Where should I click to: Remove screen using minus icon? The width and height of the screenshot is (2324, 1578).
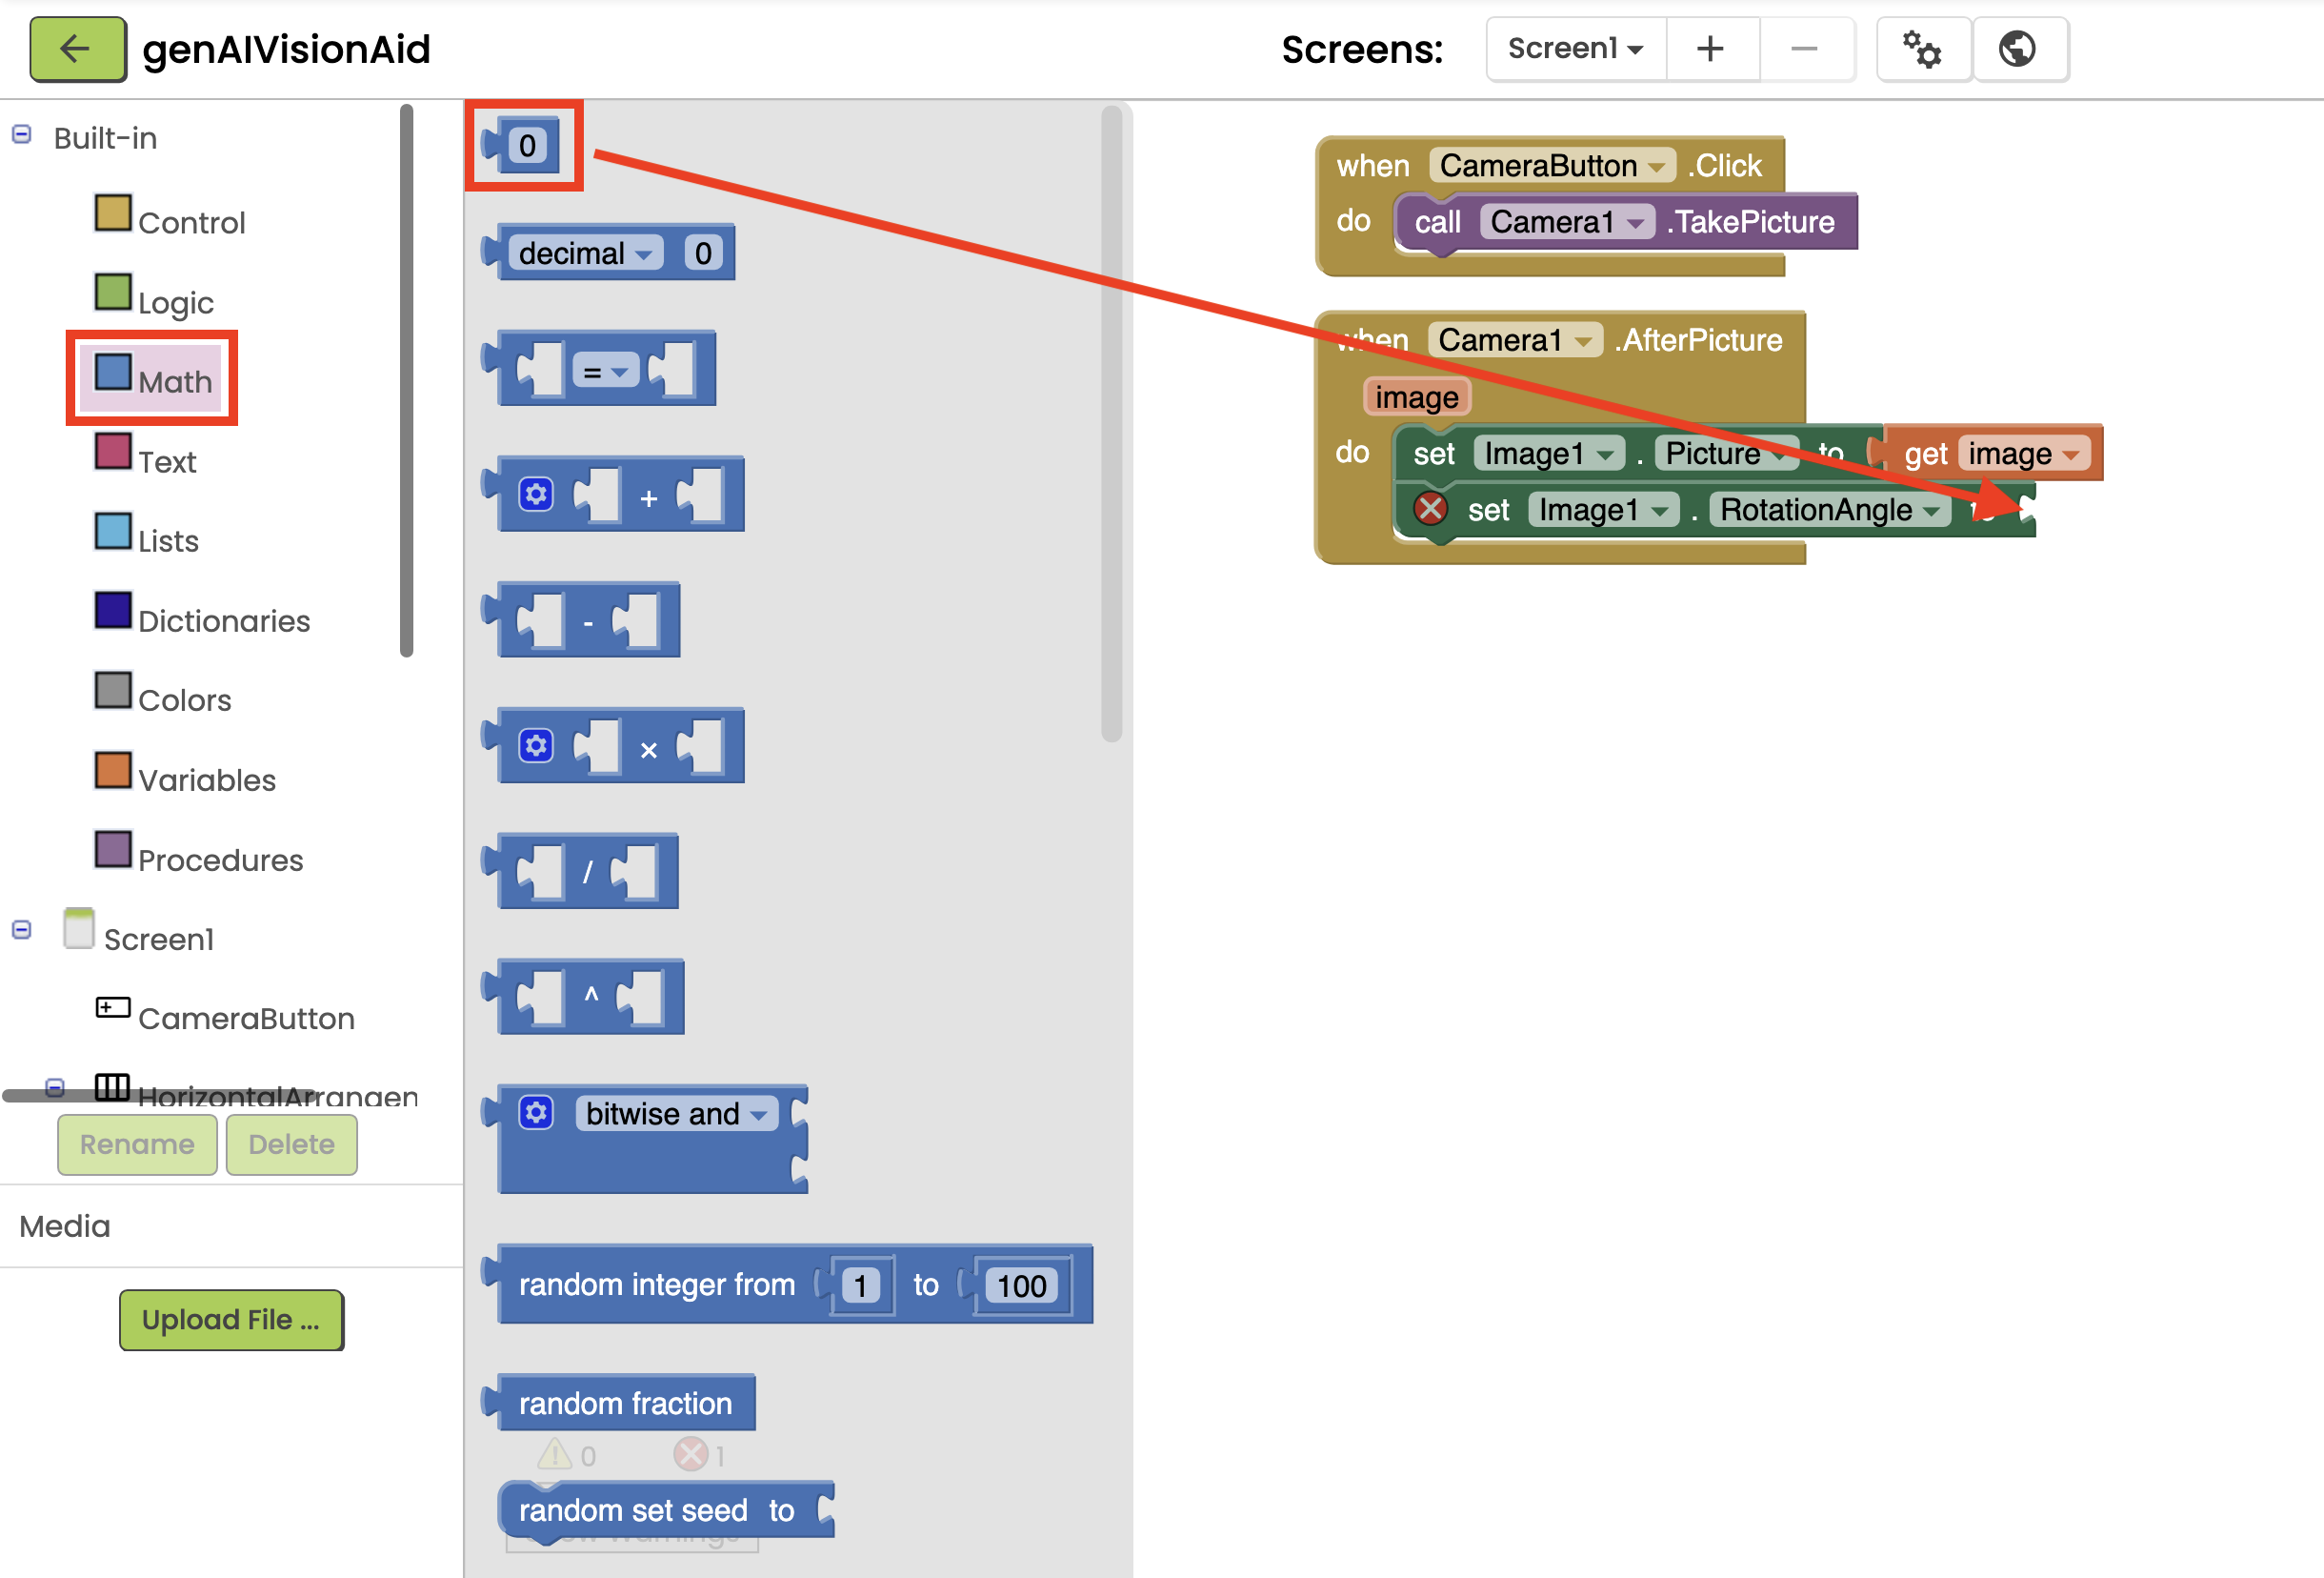[x=1805, y=49]
